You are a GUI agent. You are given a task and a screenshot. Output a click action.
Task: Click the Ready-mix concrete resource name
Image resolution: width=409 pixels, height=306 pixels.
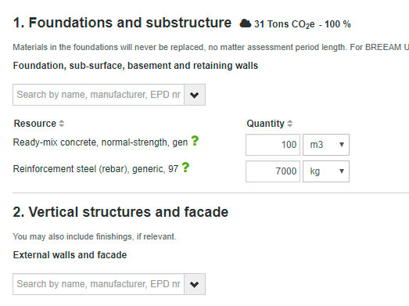[x=100, y=142]
